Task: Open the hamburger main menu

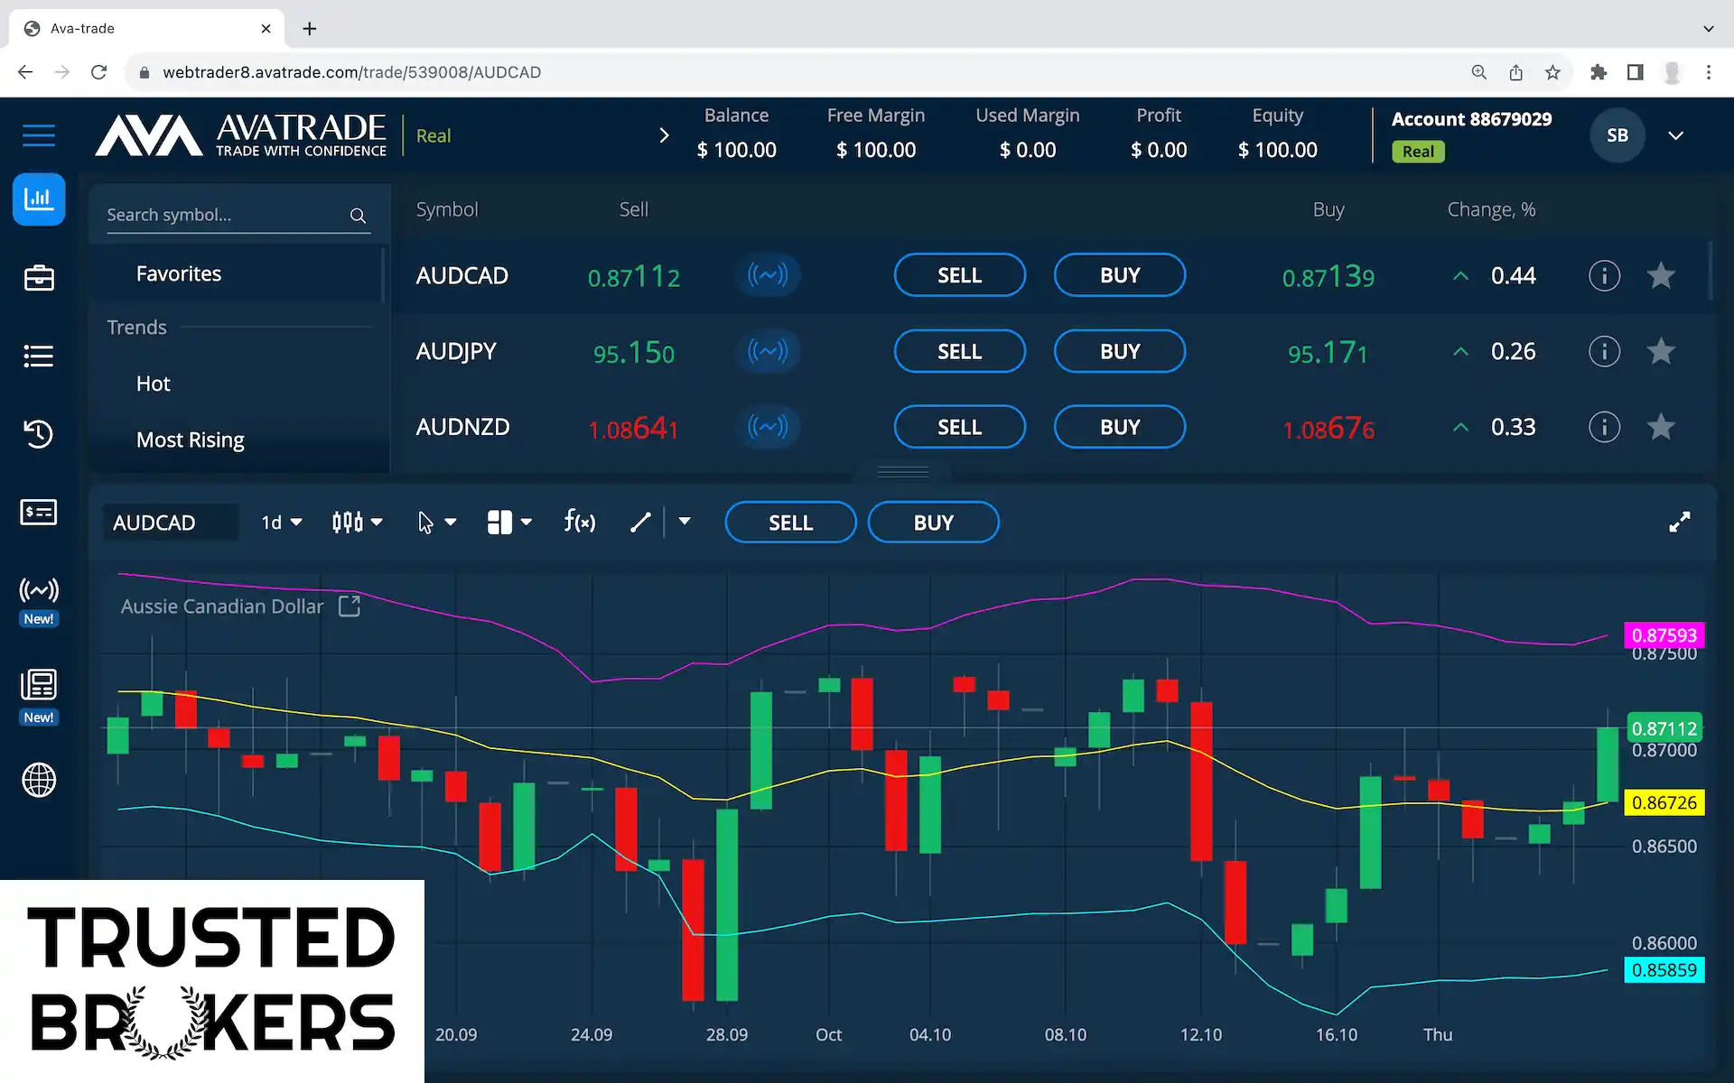Action: point(39,135)
